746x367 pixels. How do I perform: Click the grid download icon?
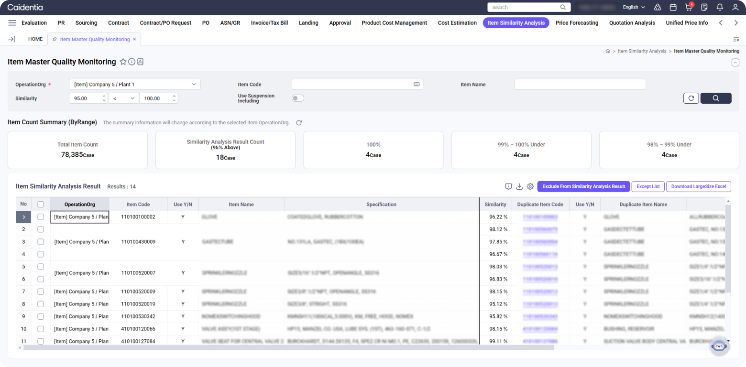pyautogui.click(x=519, y=186)
